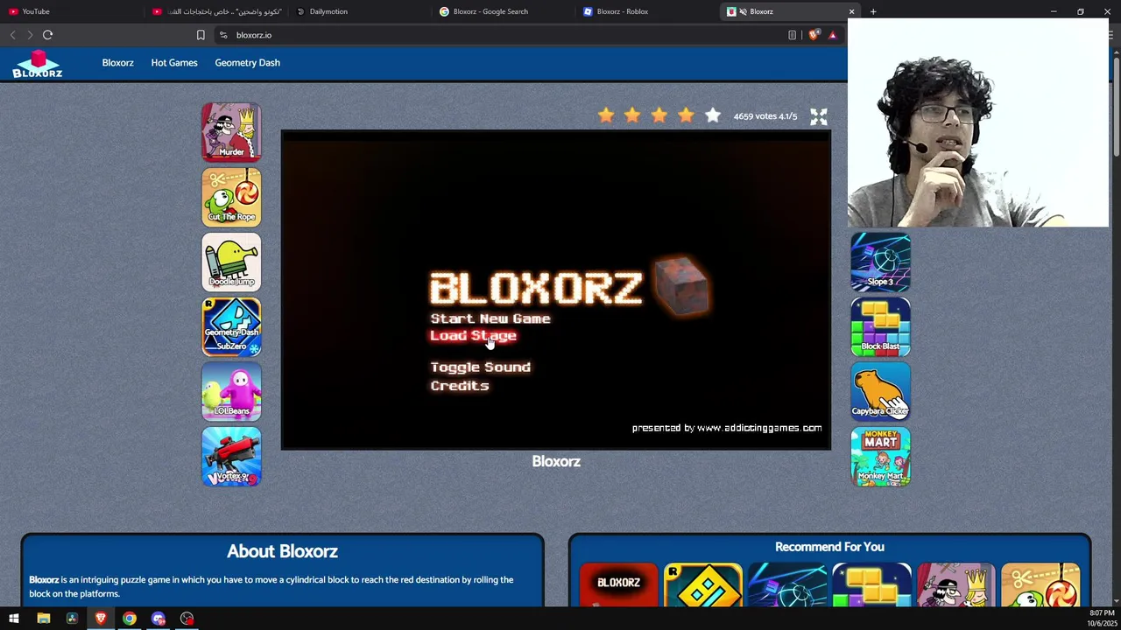Rate the game one star
Viewport: 1121px width, 630px height.
click(605, 115)
